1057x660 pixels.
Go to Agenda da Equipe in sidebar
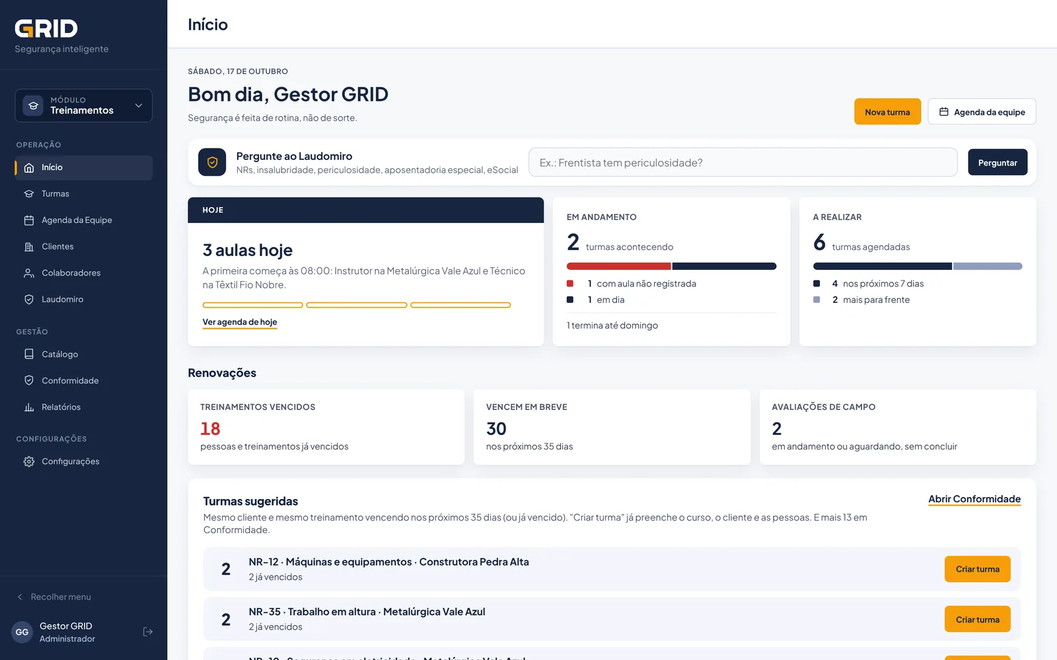(x=83, y=220)
